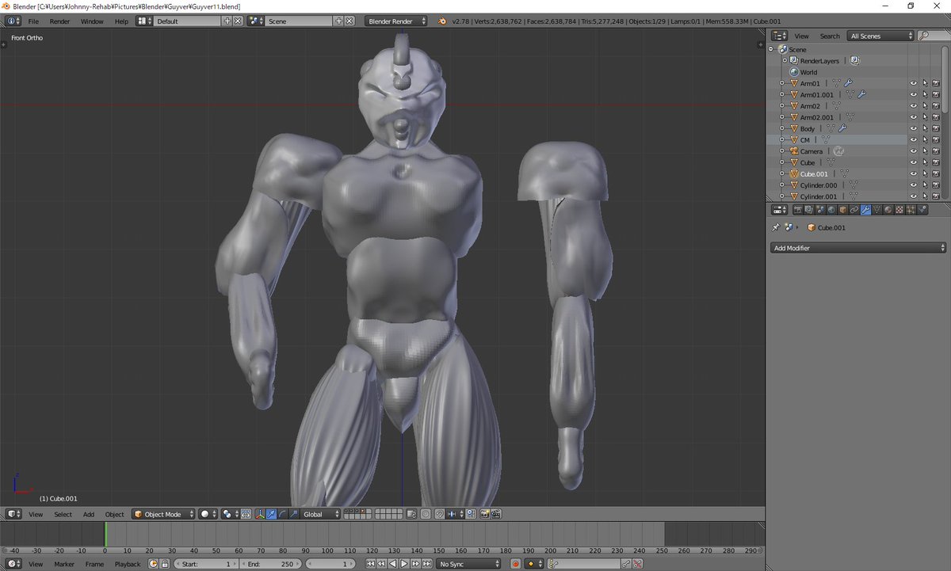Click the Blender logo in info header
The height and width of the screenshot is (571, 951).
[x=443, y=21]
